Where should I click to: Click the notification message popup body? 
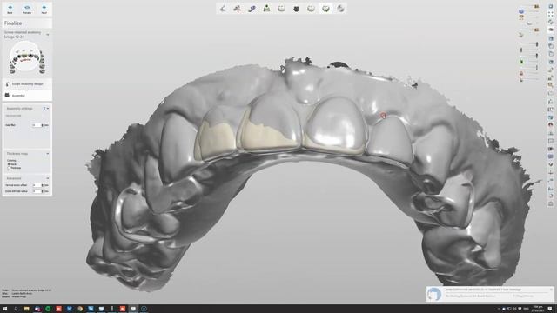[x=490, y=294]
